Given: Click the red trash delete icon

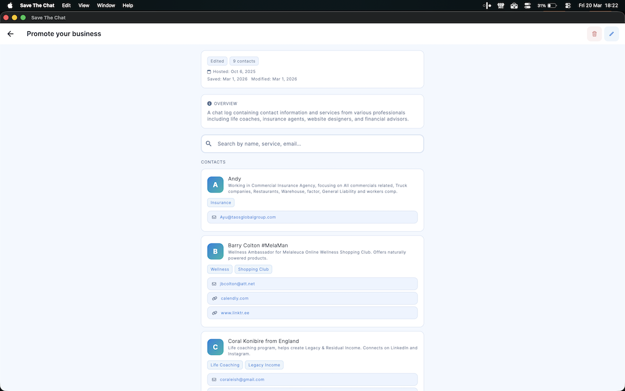Looking at the screenshot, I should pos(594,34).
